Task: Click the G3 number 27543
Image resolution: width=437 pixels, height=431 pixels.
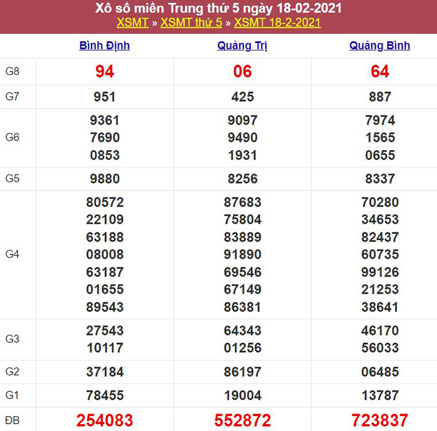Action: 105,331
